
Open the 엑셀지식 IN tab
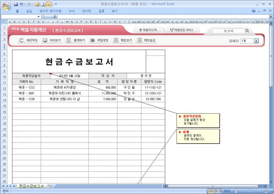coord(148,30)
